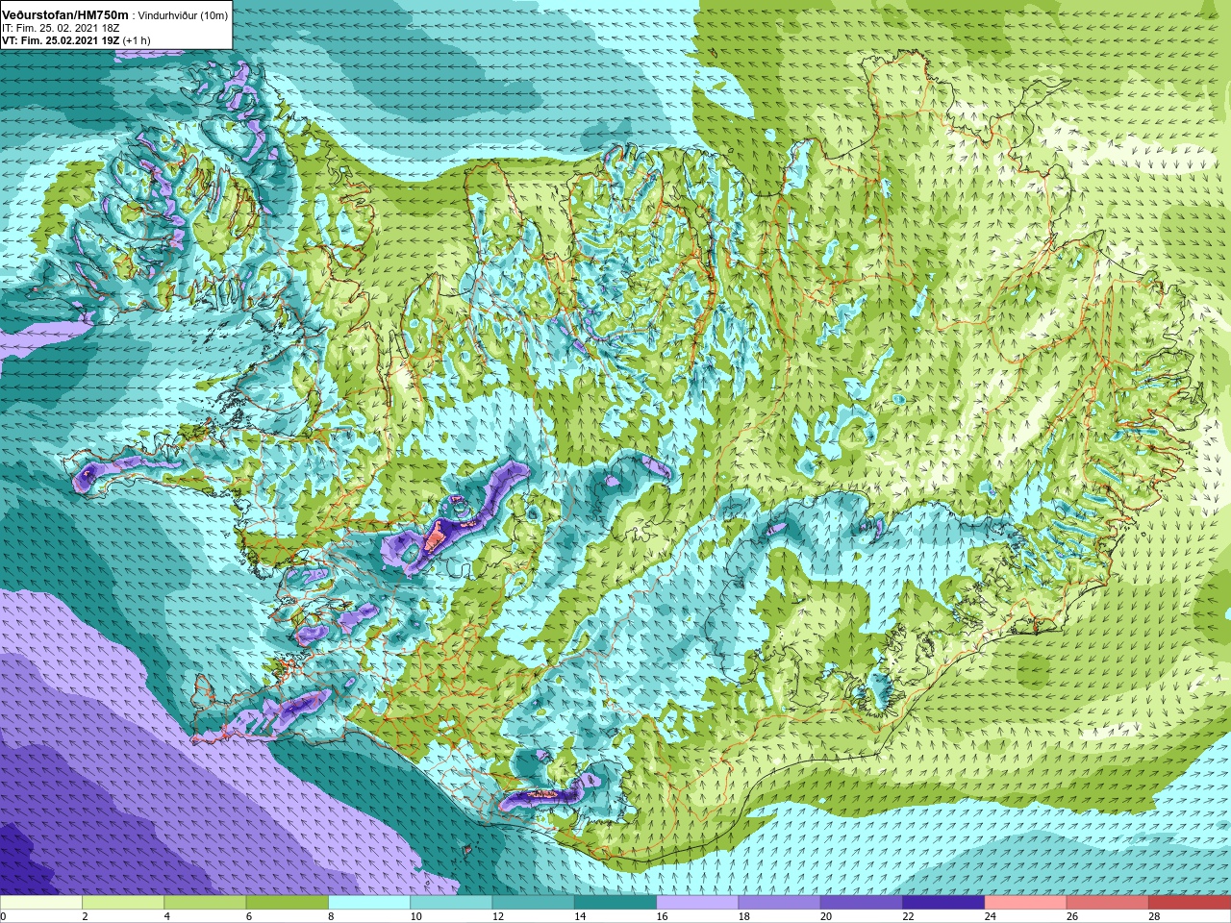Click the legend value label 0
This screenshot has width=1231, height=923.
coord(4,916)
